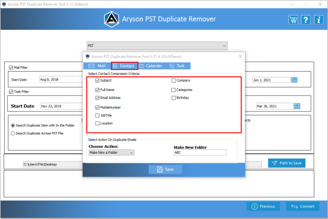Image resolution: width=328 pixels, height=219 pixels.
Task: Start conversion with the Convert button
Action: click(x=303, y=206)
